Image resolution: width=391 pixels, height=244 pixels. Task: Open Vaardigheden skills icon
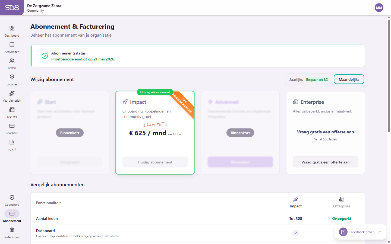(12, 94)
